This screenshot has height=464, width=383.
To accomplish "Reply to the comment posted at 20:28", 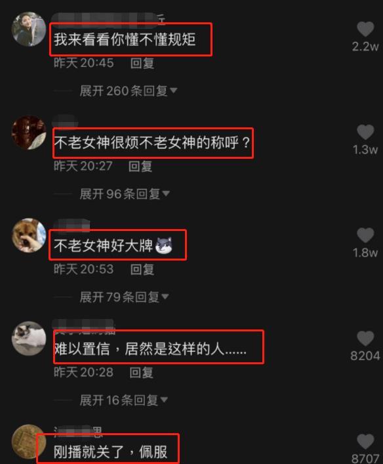I will (x=142, y=373).
